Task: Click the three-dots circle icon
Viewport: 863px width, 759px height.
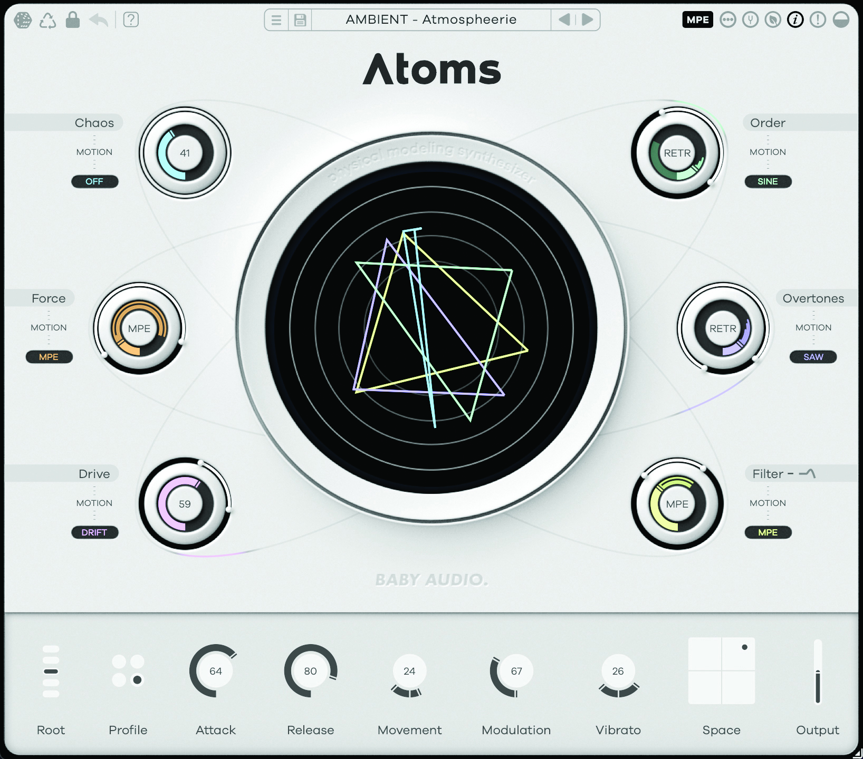Action: 728,20
